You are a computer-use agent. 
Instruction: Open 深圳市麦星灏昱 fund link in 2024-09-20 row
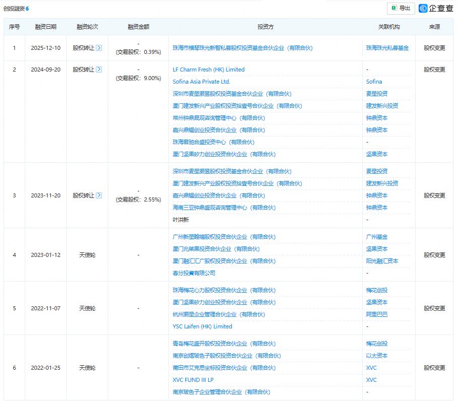pyautogui.click(x=232, y=94)
